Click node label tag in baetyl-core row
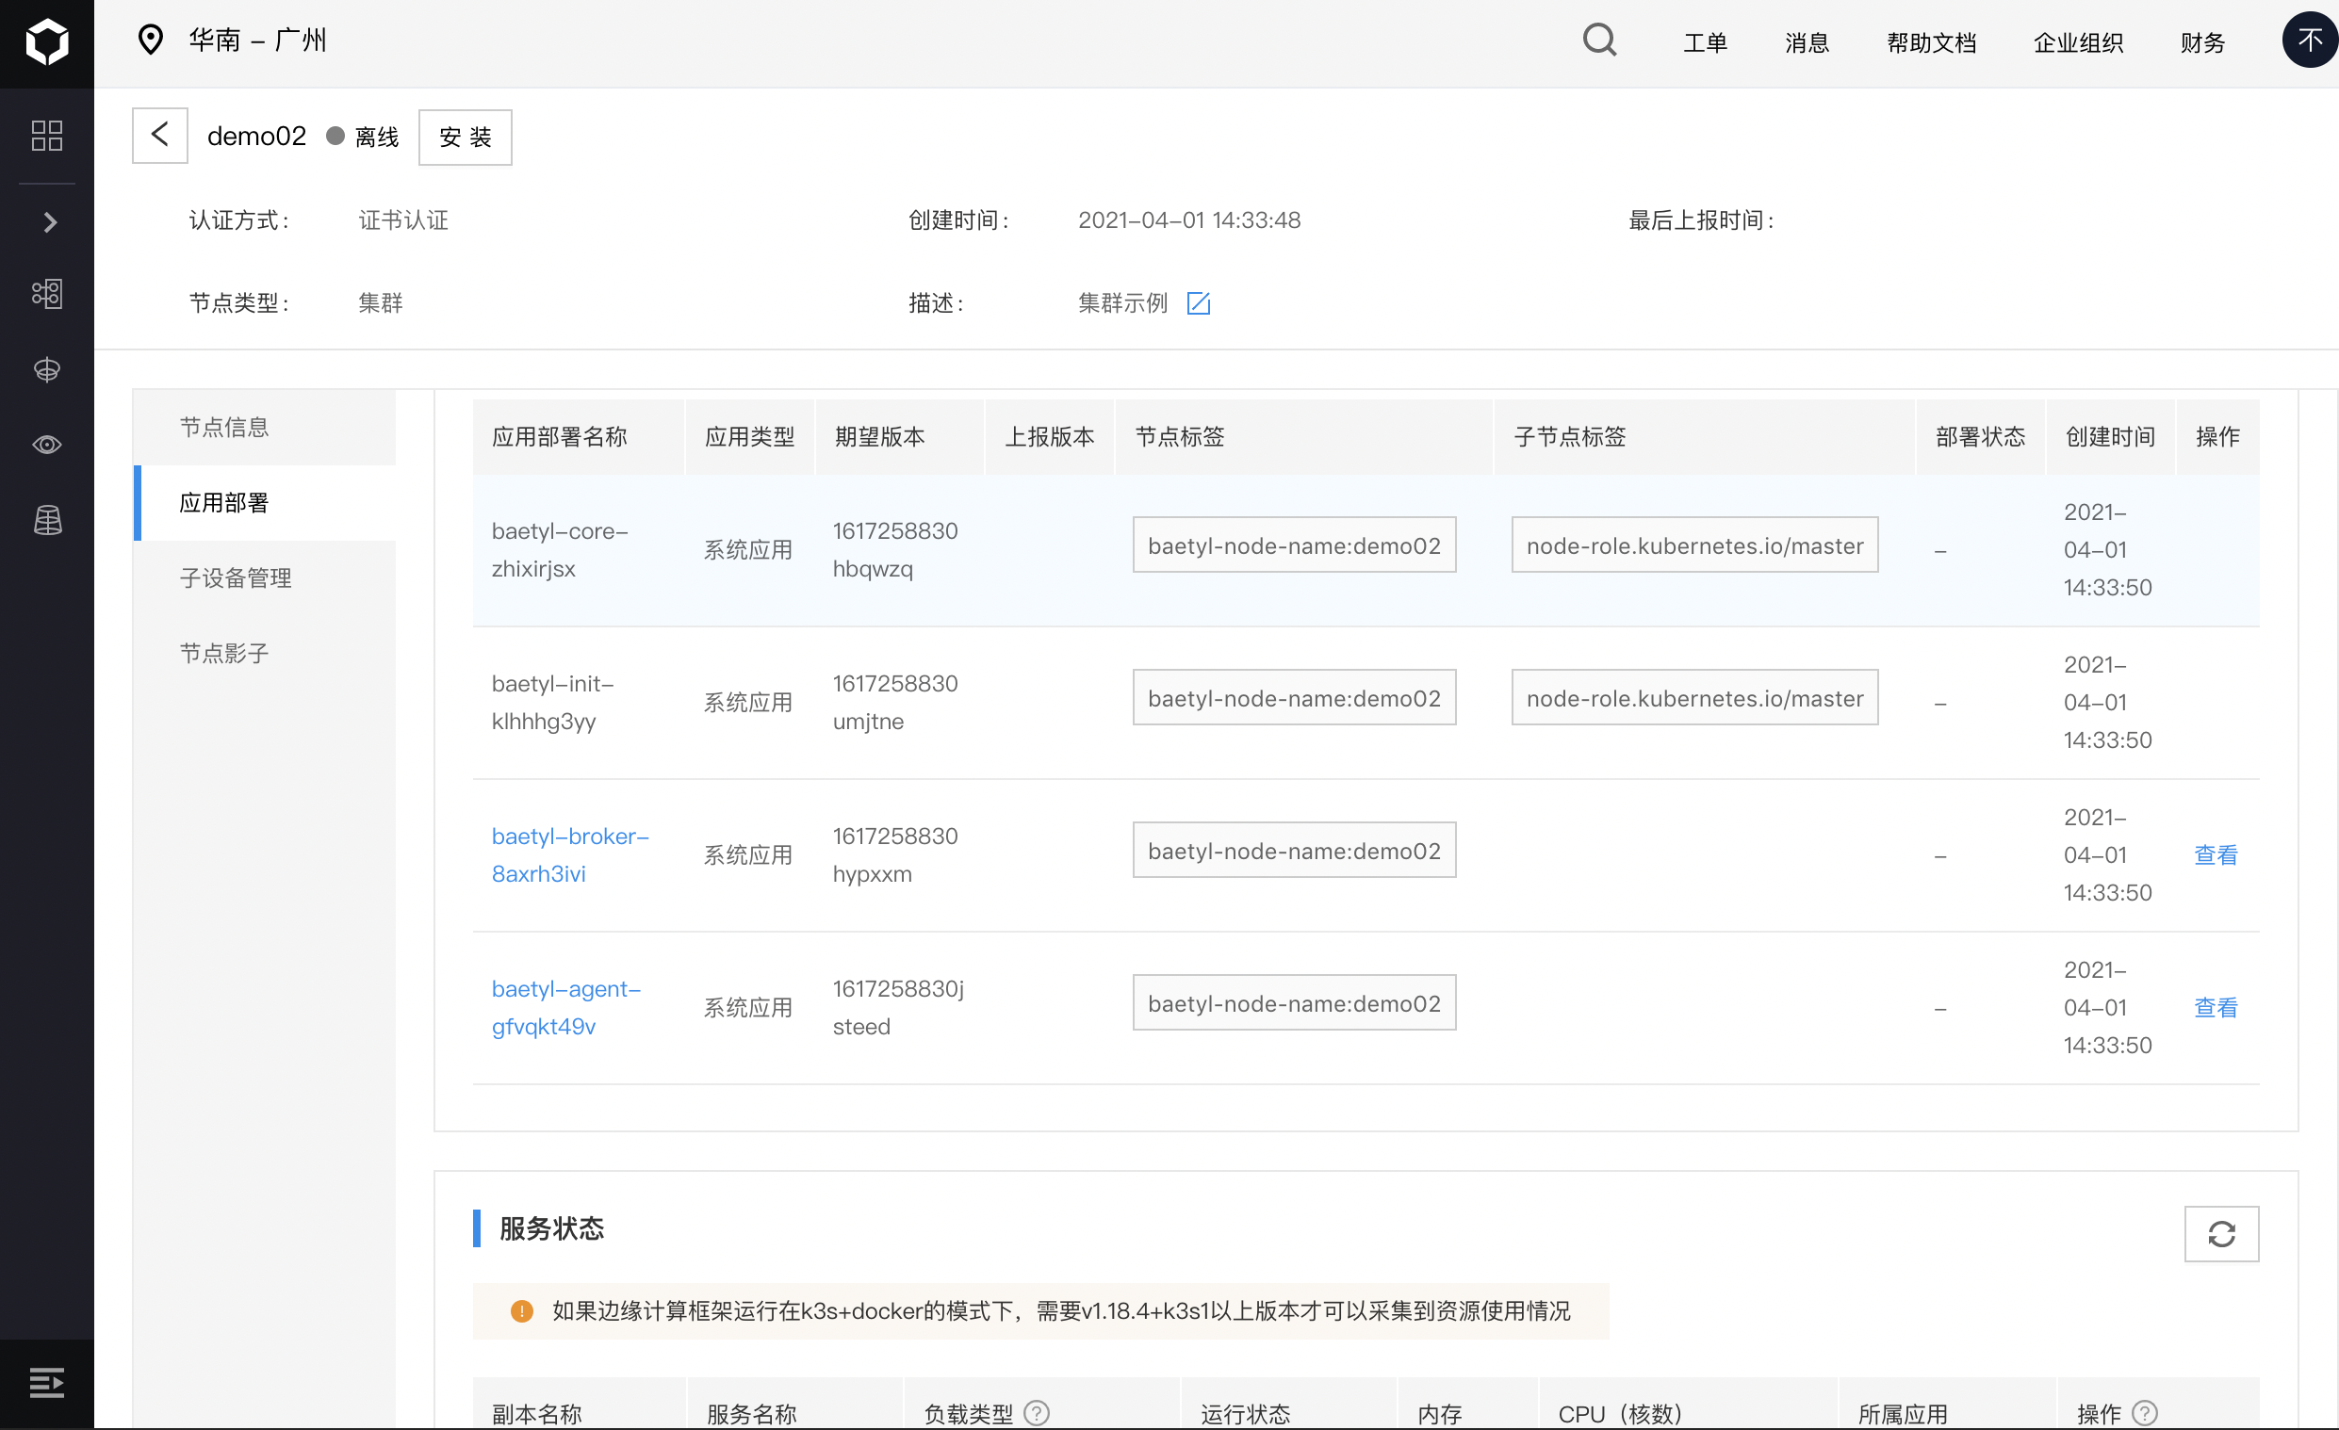Image resolution: width=2339 pixels, height=1430 pixels. [1294, 544]
